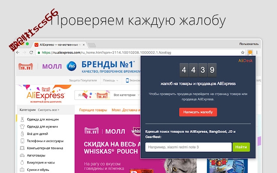Click the purple МОЛЛ label in the top banner

point(52,67)
